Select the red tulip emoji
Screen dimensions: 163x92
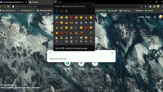(x=66, y=33)
